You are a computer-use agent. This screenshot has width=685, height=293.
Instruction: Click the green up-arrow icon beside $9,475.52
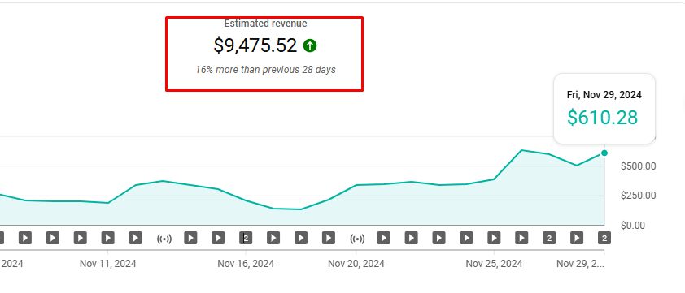(310, 45)
